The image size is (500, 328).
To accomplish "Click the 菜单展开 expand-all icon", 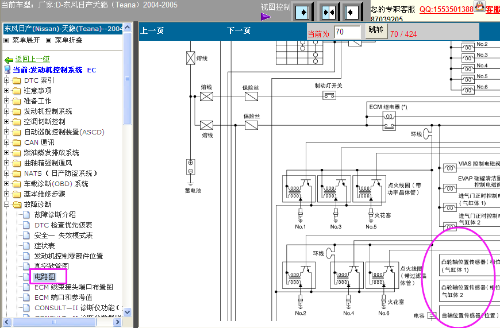I will pyautogui.click(x=6, y=40).
